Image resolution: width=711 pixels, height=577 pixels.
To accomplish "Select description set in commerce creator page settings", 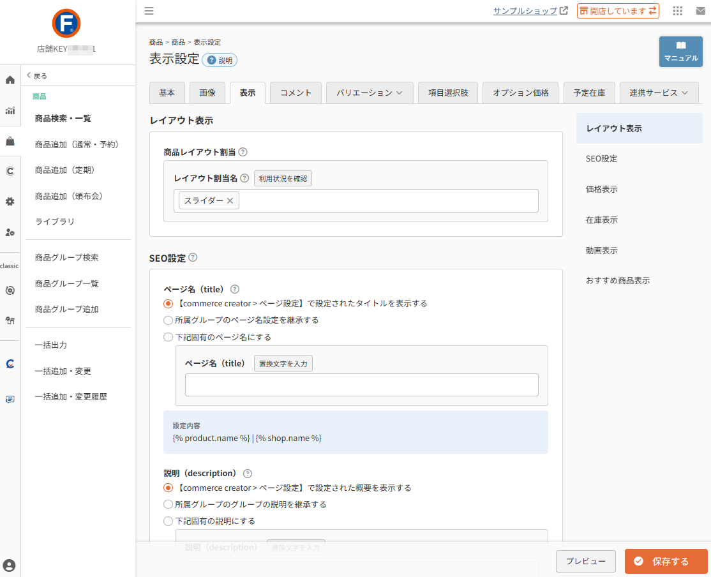I will click(168, 488).
